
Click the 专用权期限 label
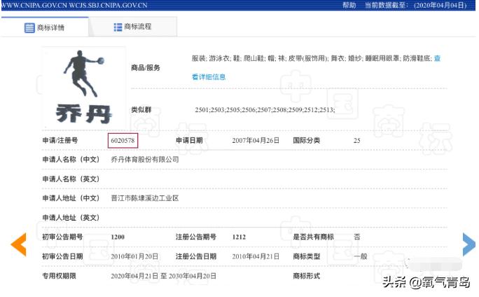(x=60, y=276)
